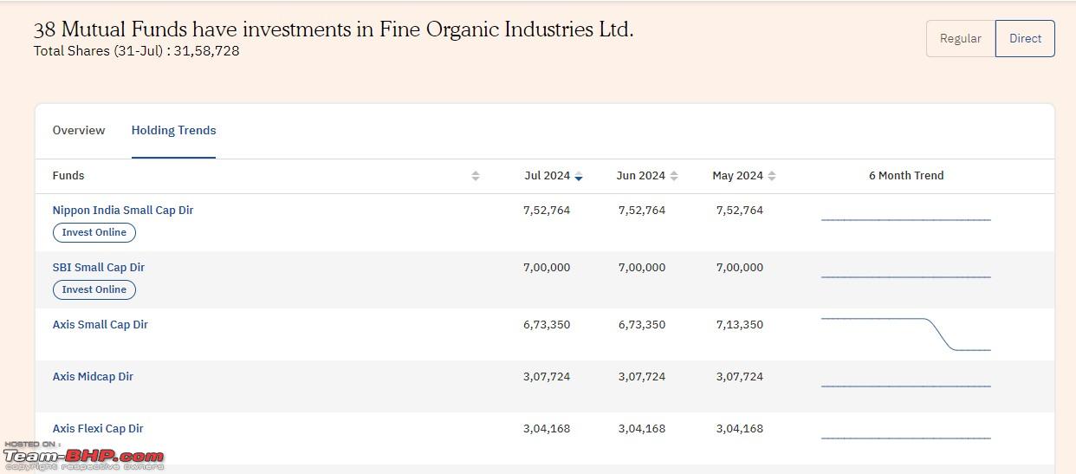Sort by Jun 2024 column arrows
The width and height of the screenshot is (1076, 474).
(674, 176)
